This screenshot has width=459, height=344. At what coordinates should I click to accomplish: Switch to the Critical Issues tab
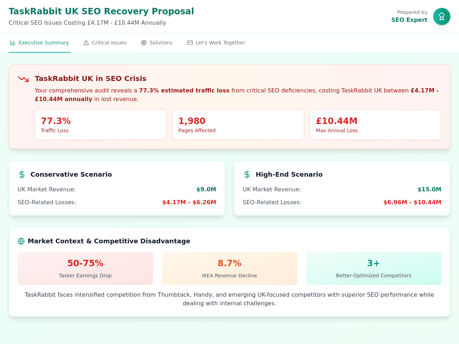[105, 43]
